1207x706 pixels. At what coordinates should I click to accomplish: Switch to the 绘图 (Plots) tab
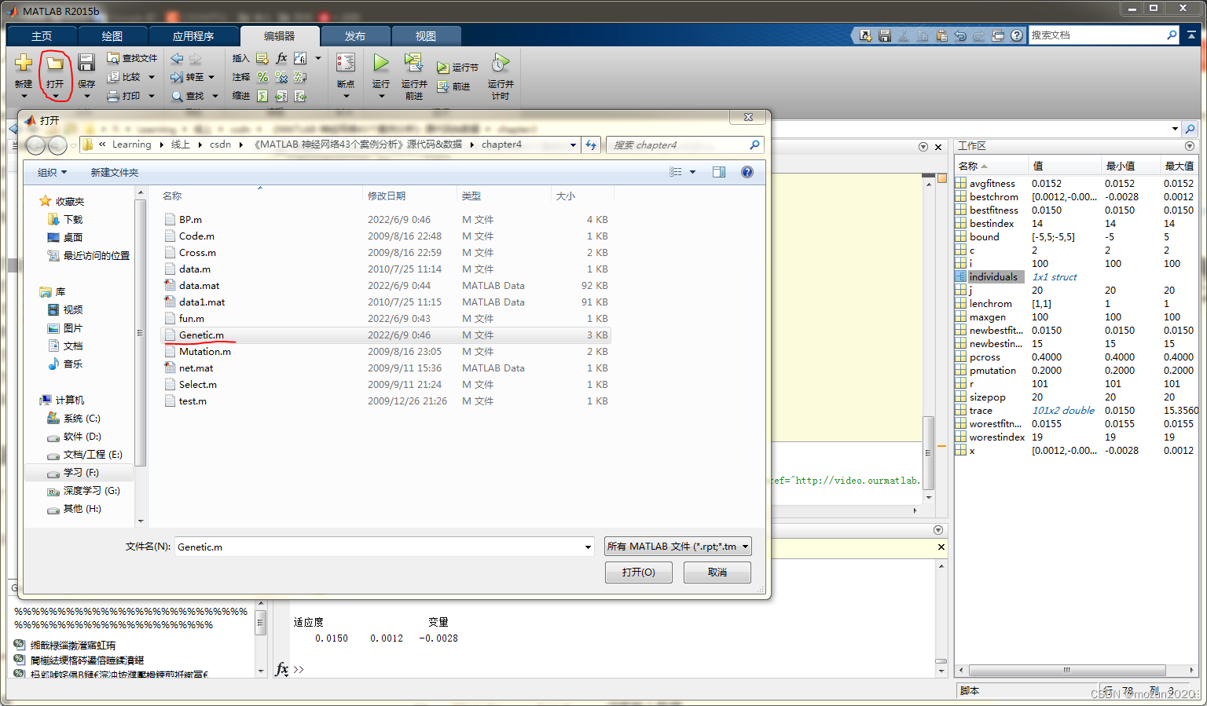[x=112, y=36]
